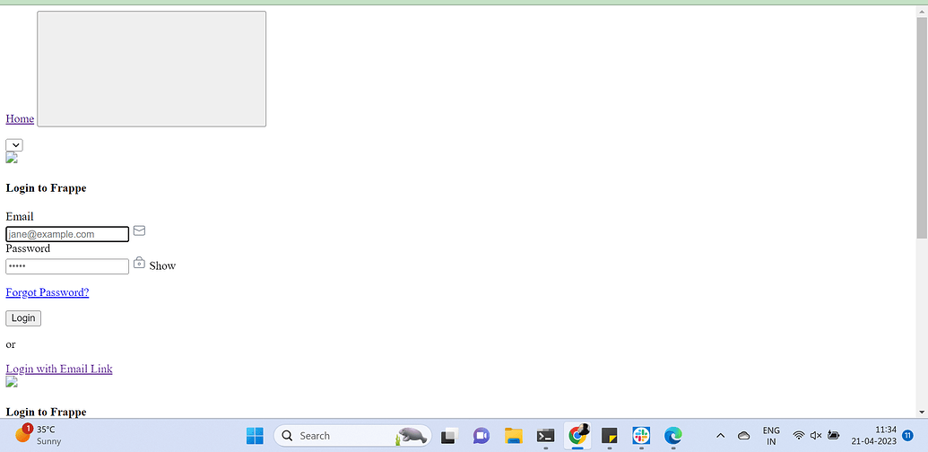This screenshot has width=928, height=452.
Task: Open Microsoft Edge from the taskbar
Action: [x=673, y=436]
